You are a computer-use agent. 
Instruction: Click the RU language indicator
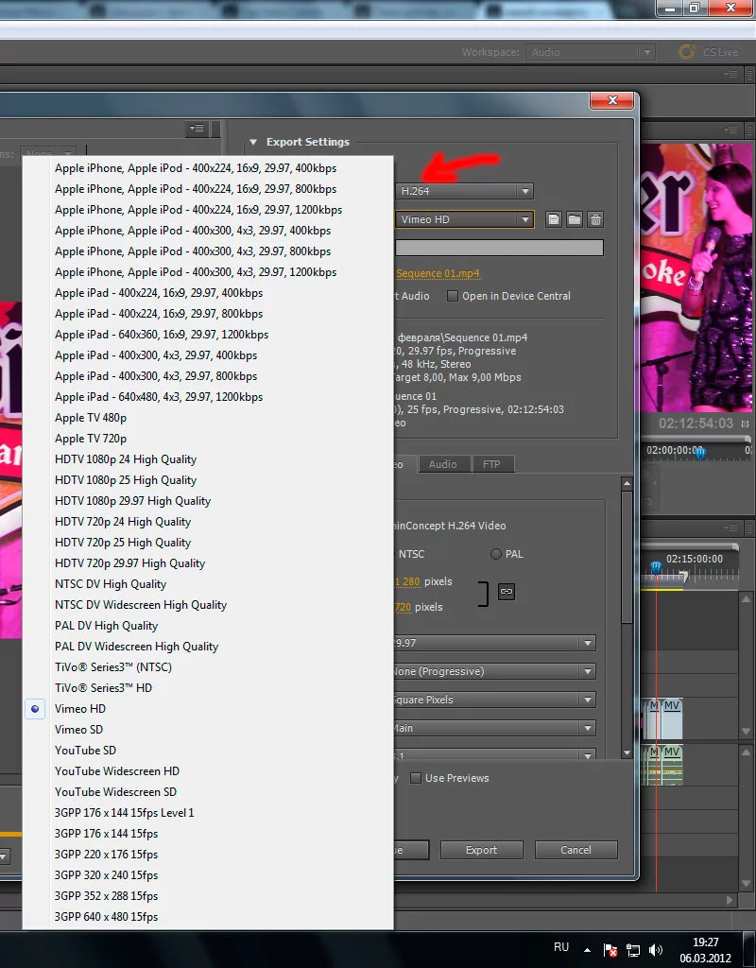(561, 947)
